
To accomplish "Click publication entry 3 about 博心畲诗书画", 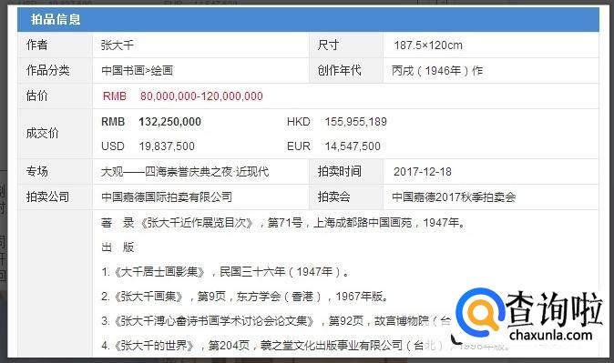I will pos(276,321).
